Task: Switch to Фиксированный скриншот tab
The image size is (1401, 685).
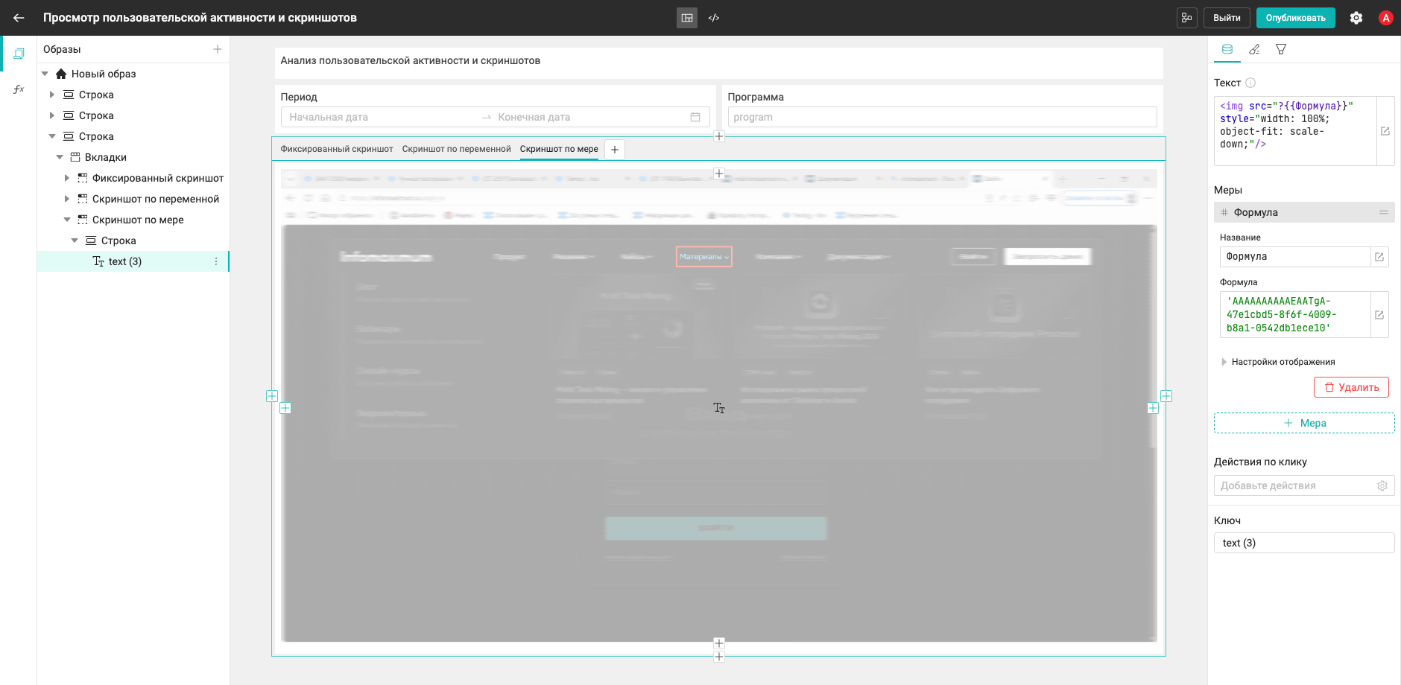Action: pos(337,149)
